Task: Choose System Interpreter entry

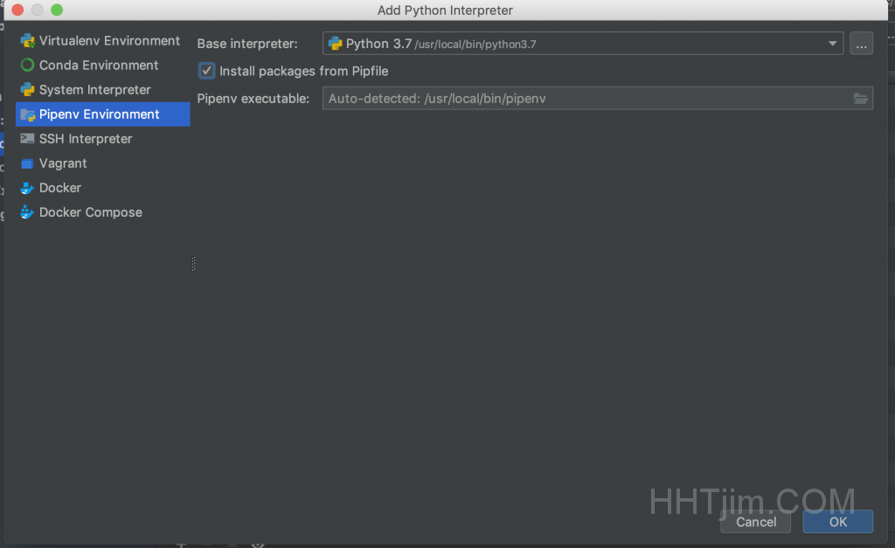Action: pos(103,90)
